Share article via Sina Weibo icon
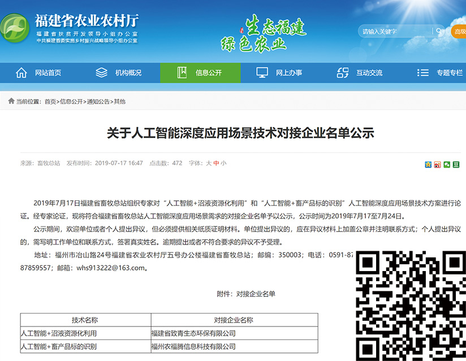Viewport: 466px width, 361px height. point(438,164)
